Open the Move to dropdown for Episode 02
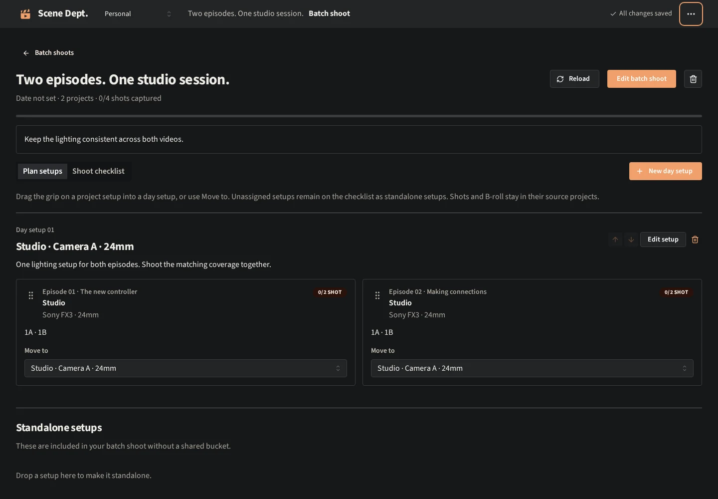This screenshot has width=718, height=499. tap(532, 368)
